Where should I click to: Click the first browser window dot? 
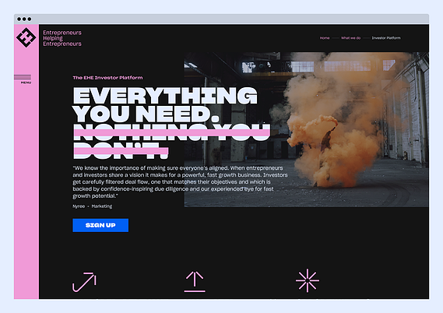click(19, 19)
